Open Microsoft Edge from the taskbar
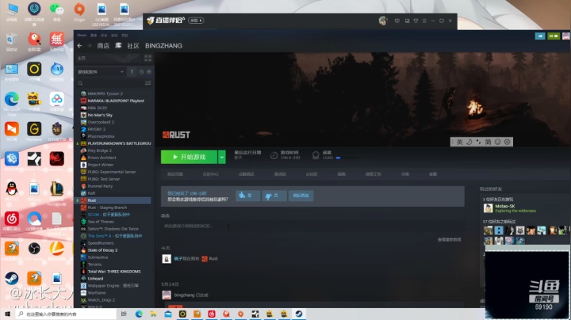This screenshot has width=571, height=320. click(x=139, y=314)
